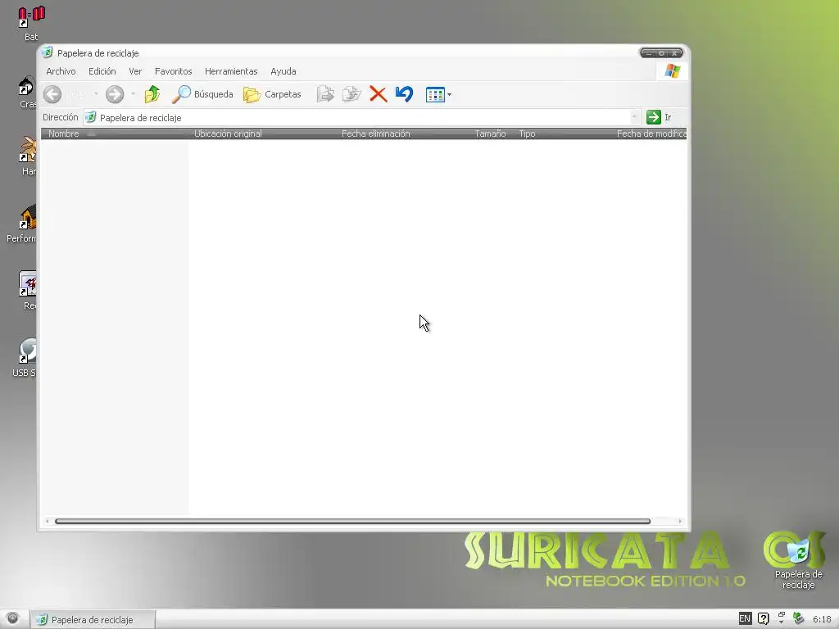Minimize the Papelera de reciclaje window
This screenshot has height=629, width=839.
coord(649,53)
